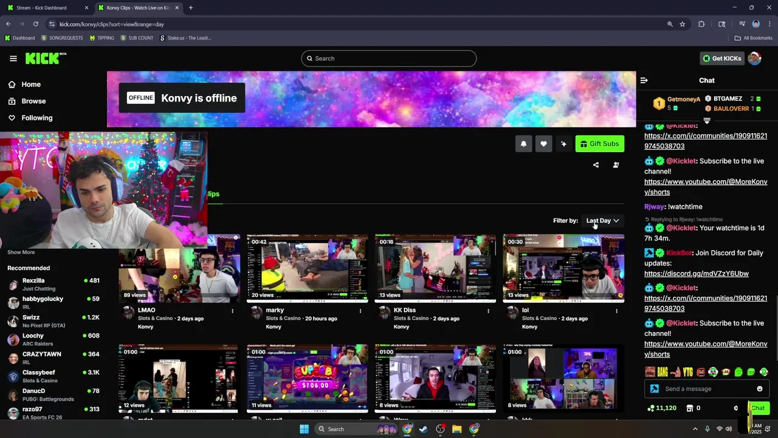778x438 pixels.
Task: Open the marky clip thumbnail
Action: (x=307, y=268)
